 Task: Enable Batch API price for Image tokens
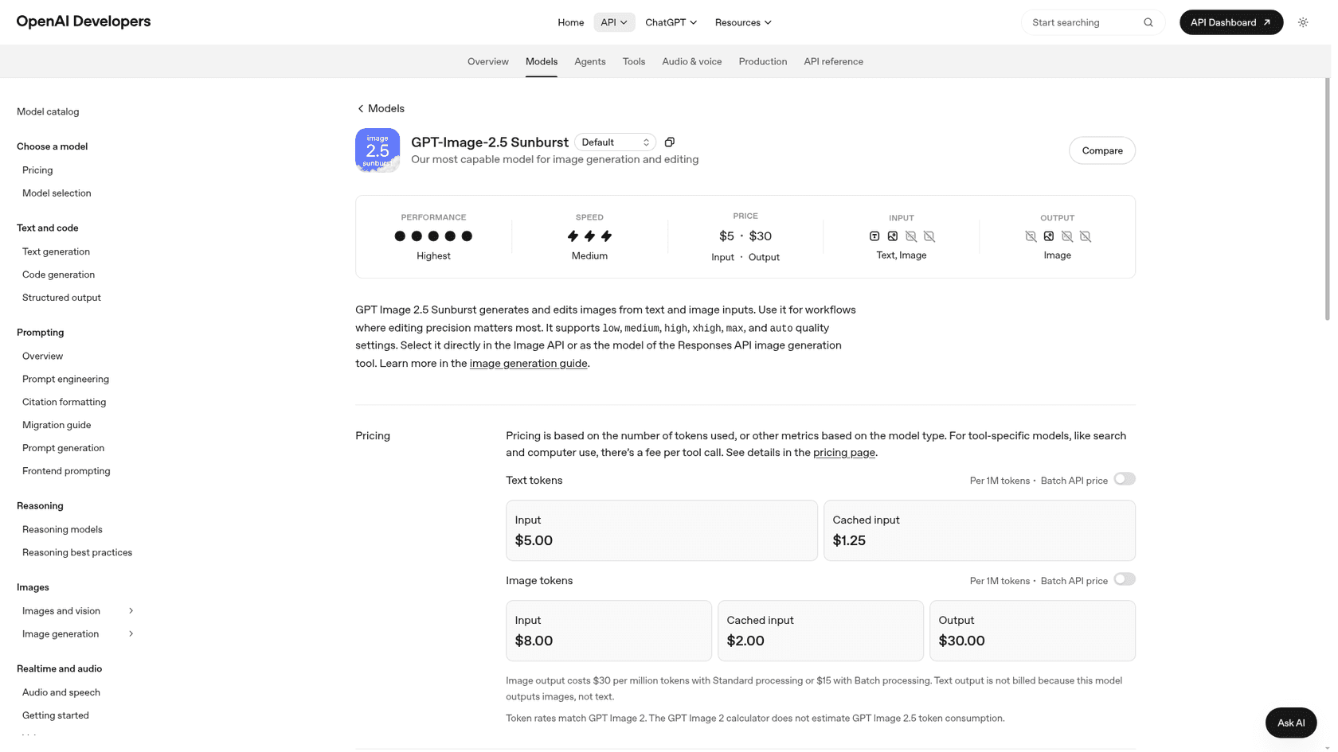coord(1125,579)
